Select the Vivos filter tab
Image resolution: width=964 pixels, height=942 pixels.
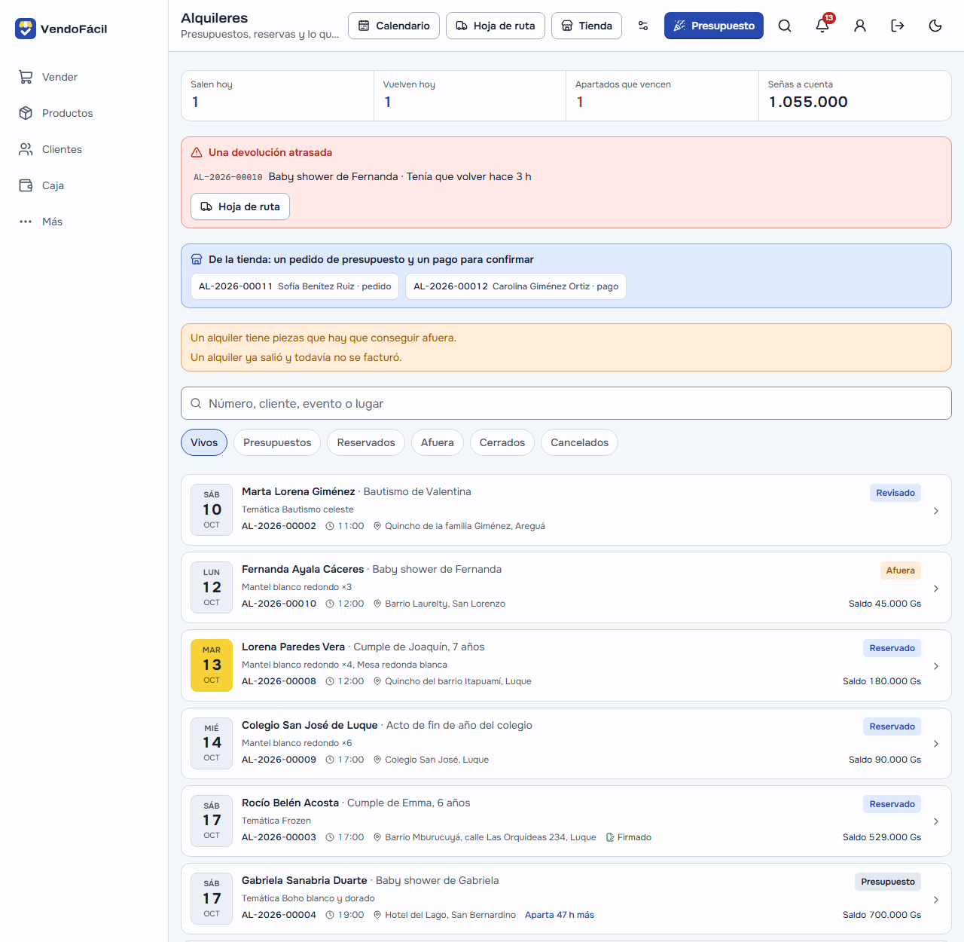[204, 442]
